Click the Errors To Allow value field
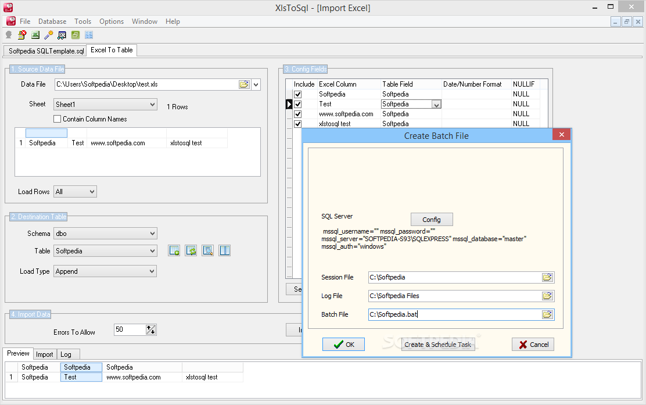646x405 pixels. point(130,329)
